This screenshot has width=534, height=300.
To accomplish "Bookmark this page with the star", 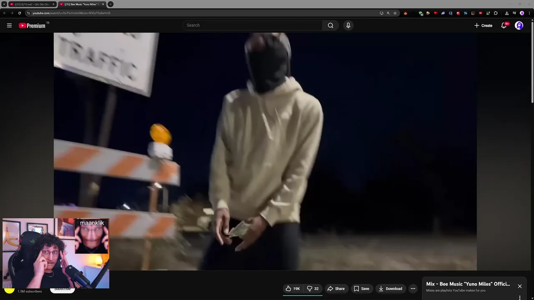I will pos(395,13).
